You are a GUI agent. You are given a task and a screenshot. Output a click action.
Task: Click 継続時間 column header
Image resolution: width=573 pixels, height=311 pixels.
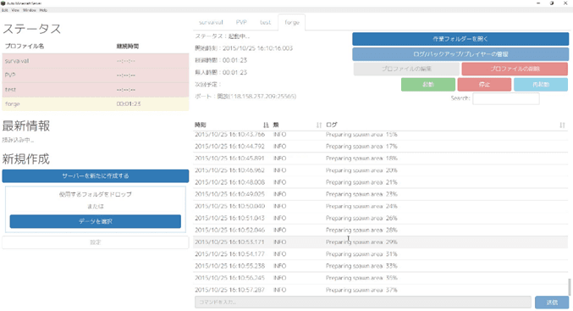pyautogui.click(x=128, y=46)
